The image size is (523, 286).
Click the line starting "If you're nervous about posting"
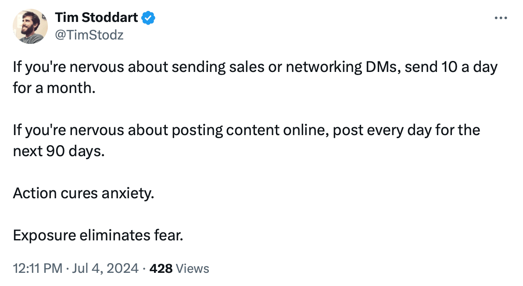[246, 130]
